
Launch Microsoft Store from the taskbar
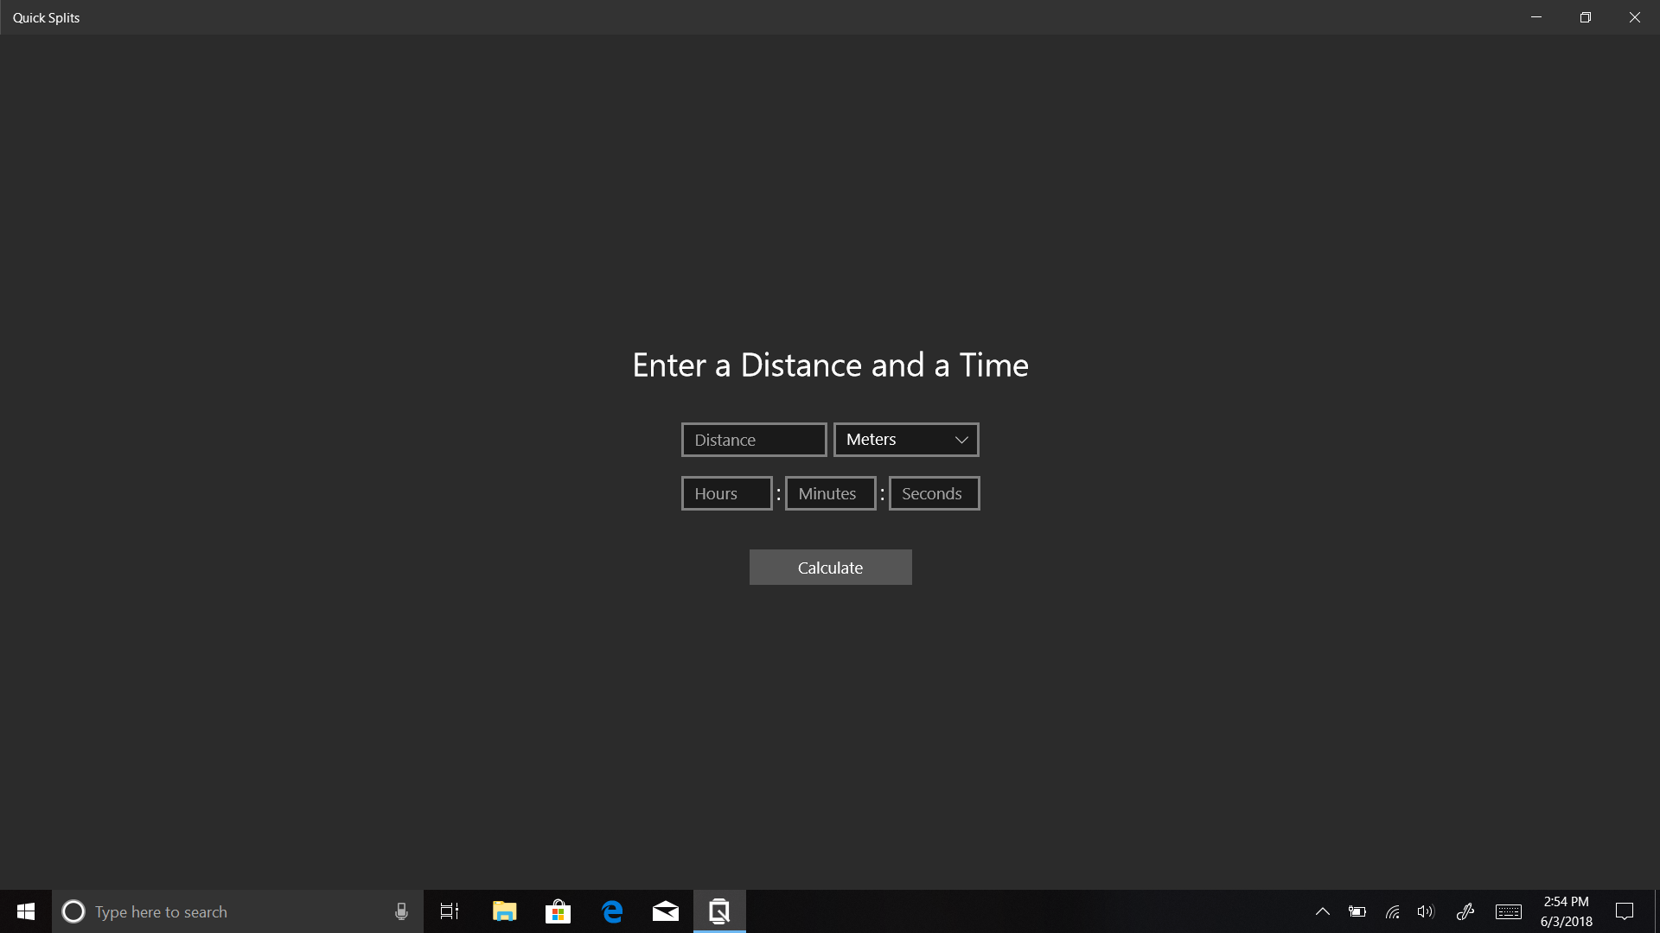[x=558, y=911]
